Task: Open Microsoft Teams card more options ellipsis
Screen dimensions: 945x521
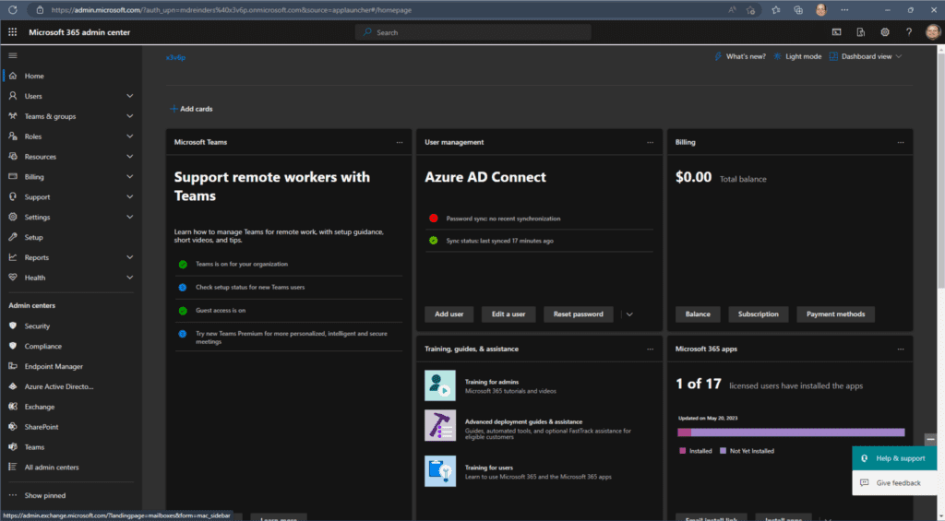Action: [400, 142]
